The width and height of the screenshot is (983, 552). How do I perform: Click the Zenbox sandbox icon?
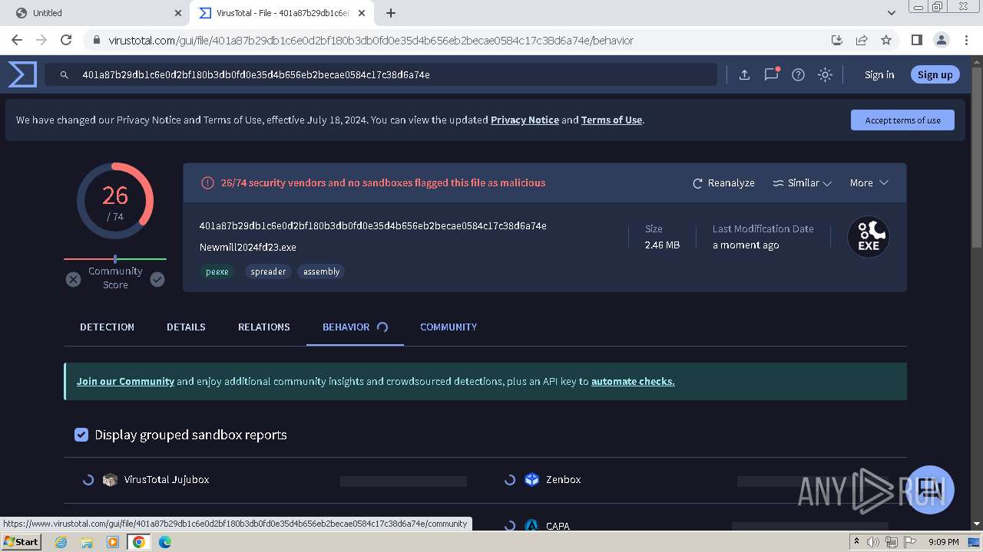click(531, 479)
